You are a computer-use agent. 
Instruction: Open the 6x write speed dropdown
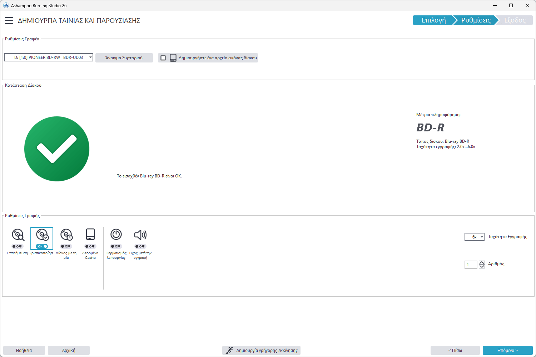(475, 237)
